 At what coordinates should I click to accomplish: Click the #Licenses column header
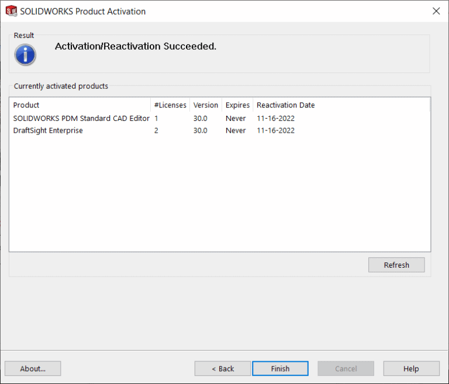pyautogui.click(x=170, y=105)
